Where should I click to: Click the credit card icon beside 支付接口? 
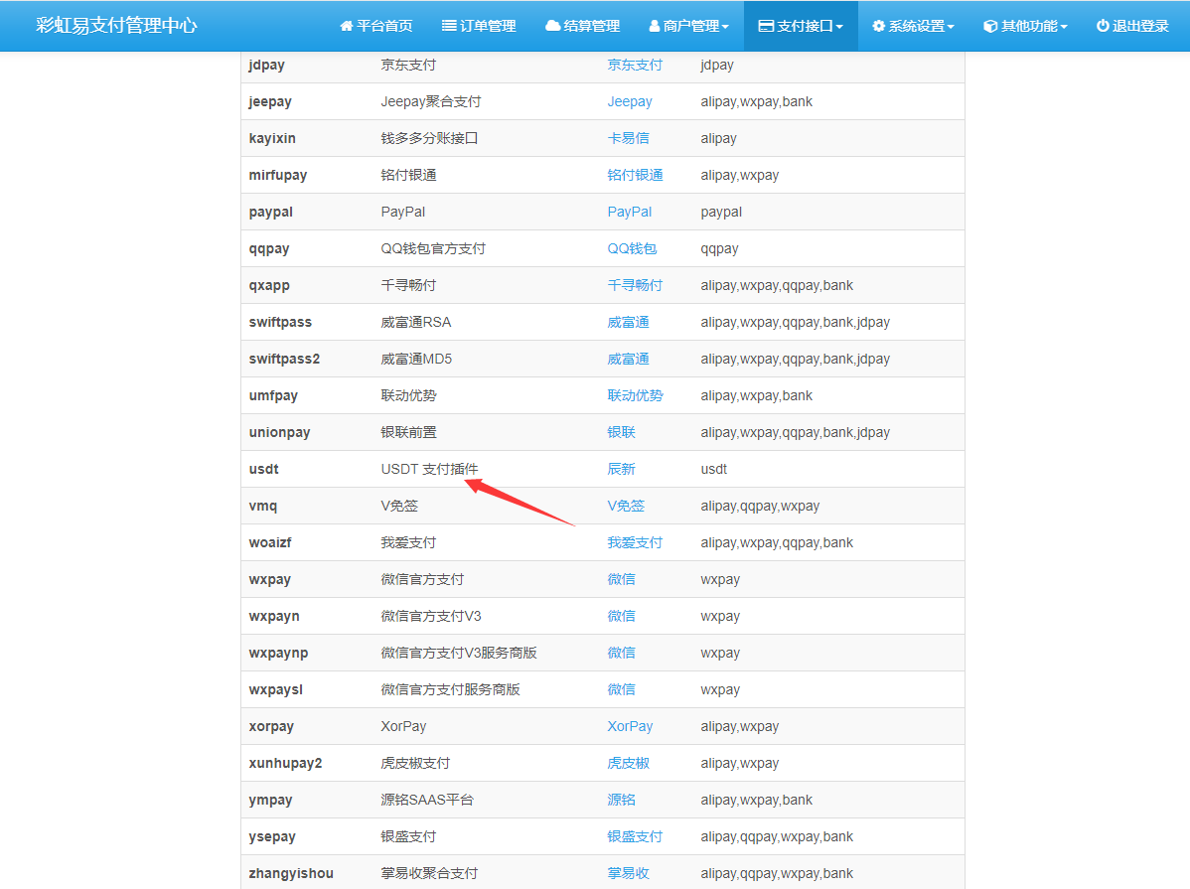click(766, 26)
